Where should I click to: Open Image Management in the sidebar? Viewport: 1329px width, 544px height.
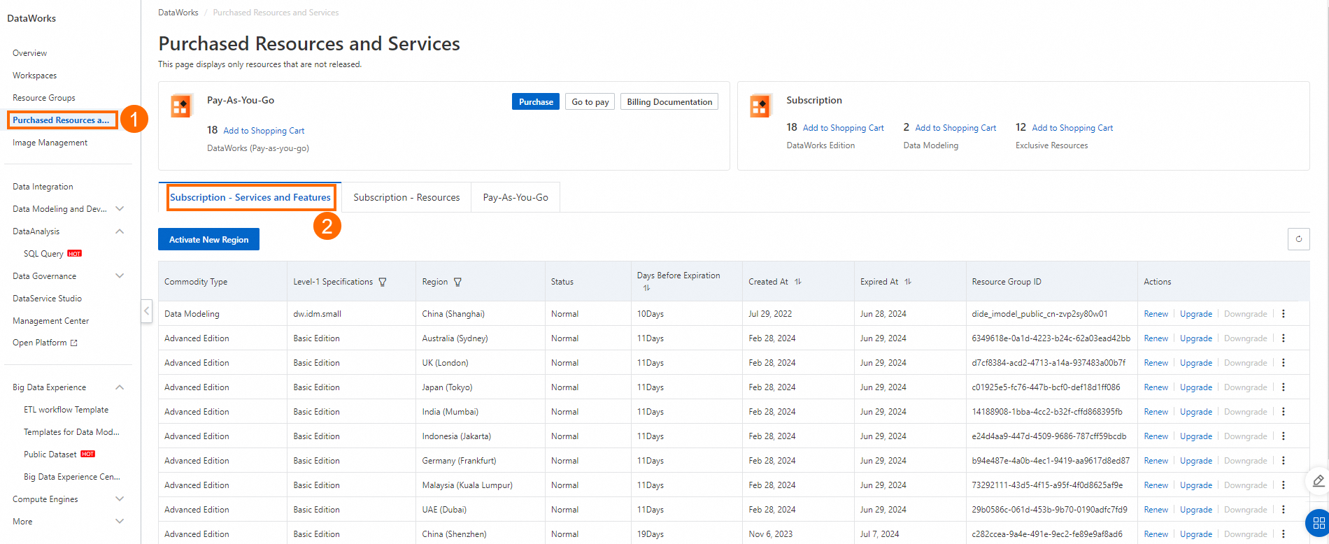tap(50, 143)
